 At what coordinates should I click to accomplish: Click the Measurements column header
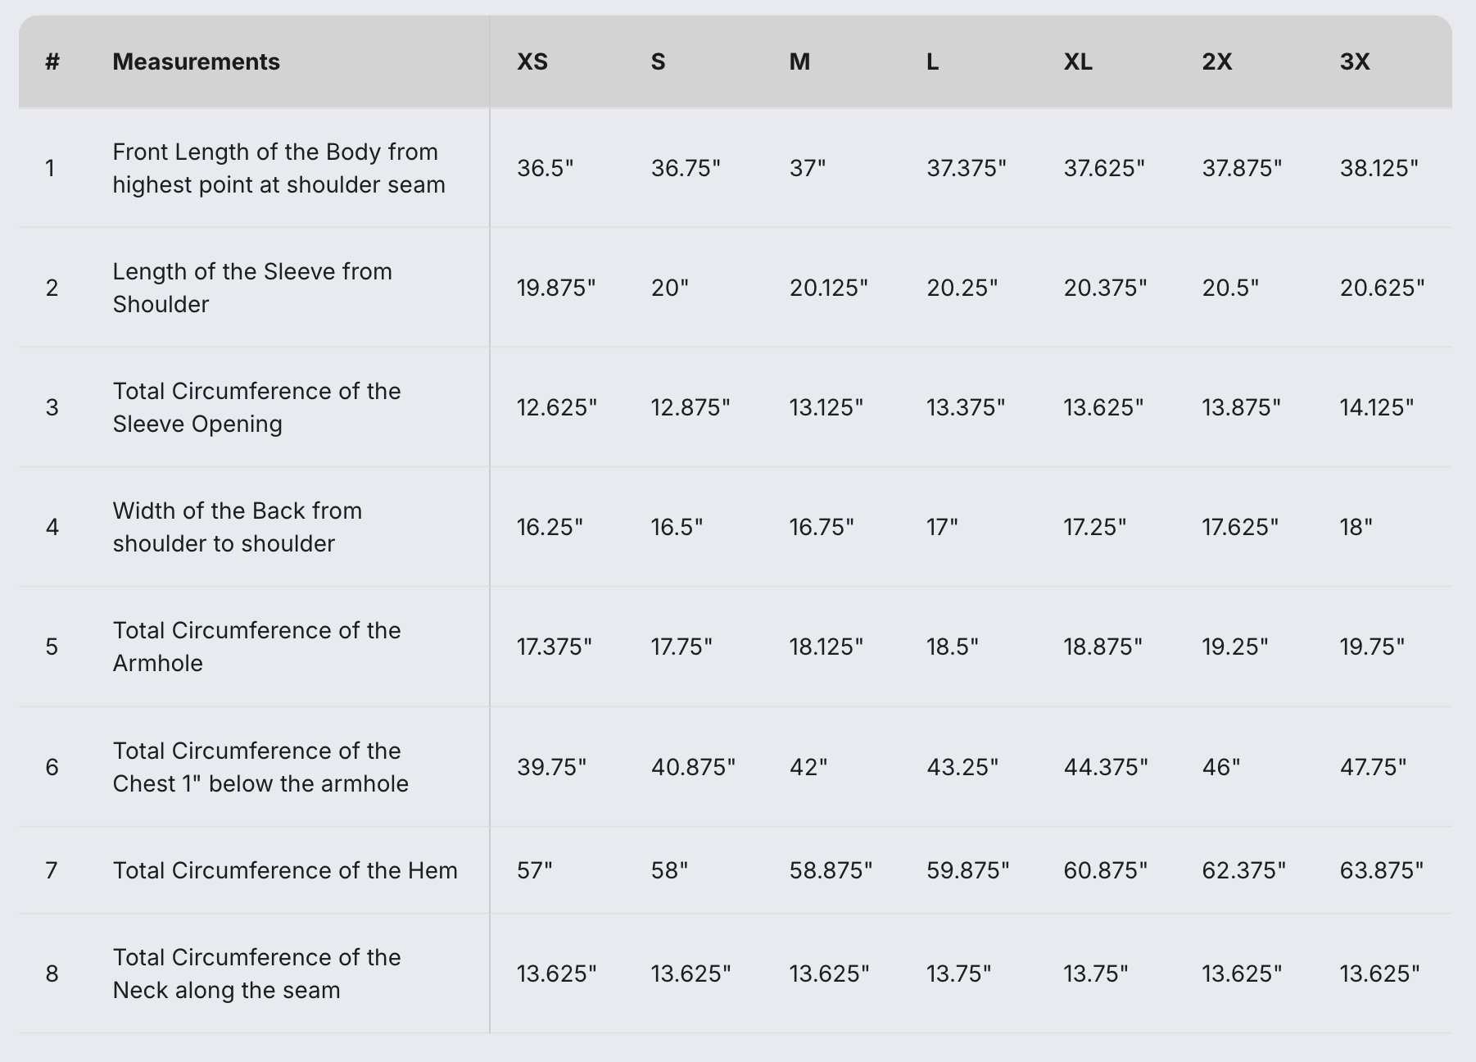click(196, 62)
